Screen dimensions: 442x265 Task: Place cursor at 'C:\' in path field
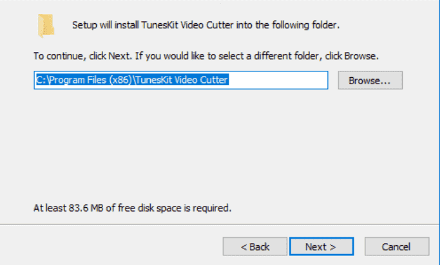43,80
